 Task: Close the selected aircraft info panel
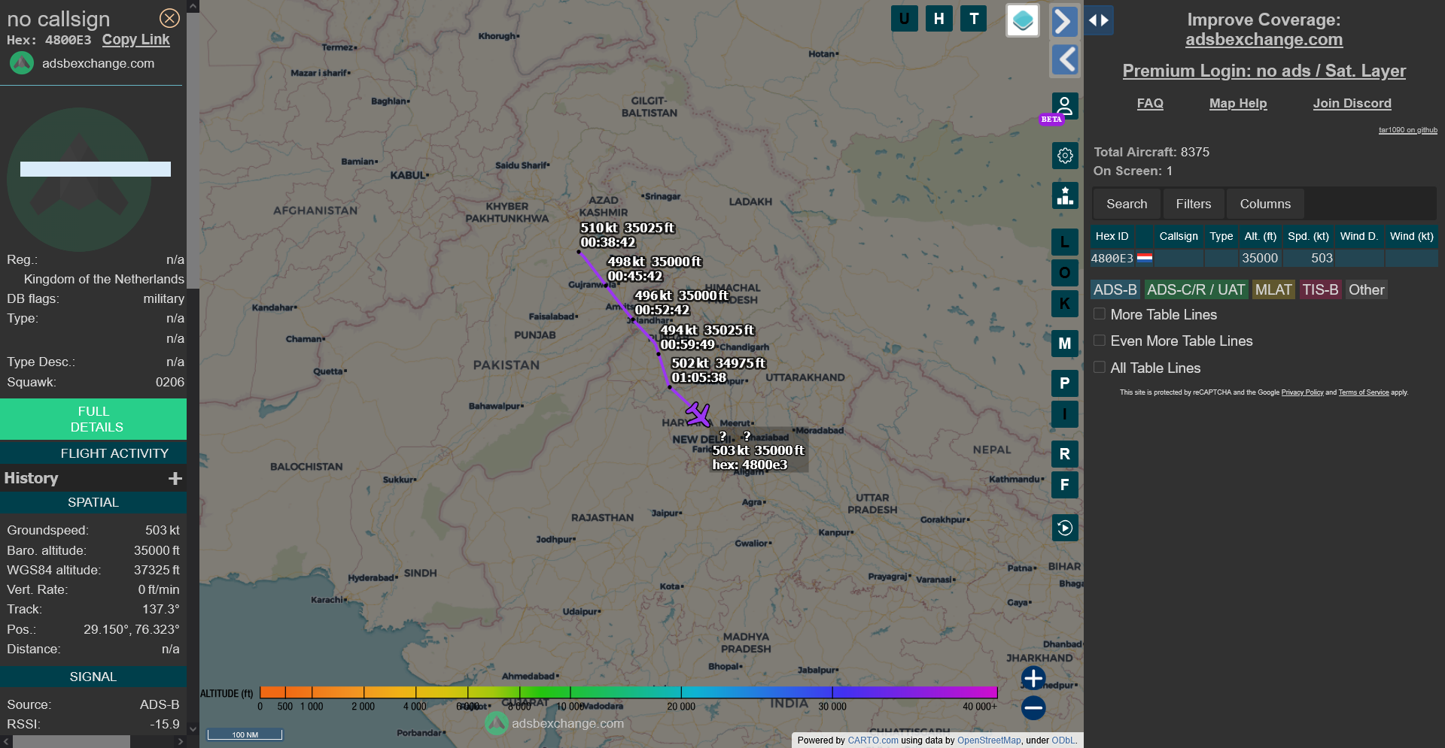point(169,18)
